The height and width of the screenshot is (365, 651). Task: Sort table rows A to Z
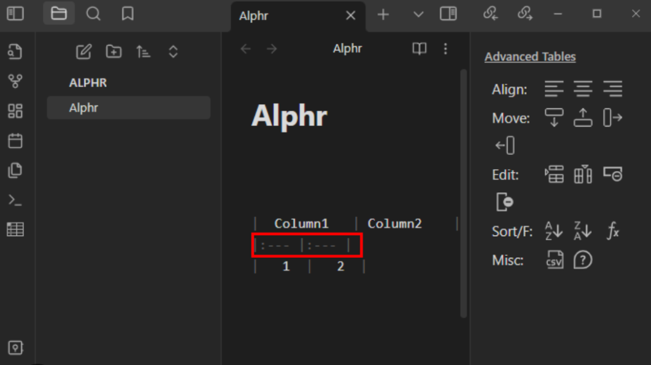555,231
